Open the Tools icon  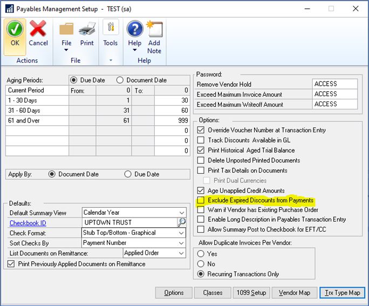pos(111,27)
